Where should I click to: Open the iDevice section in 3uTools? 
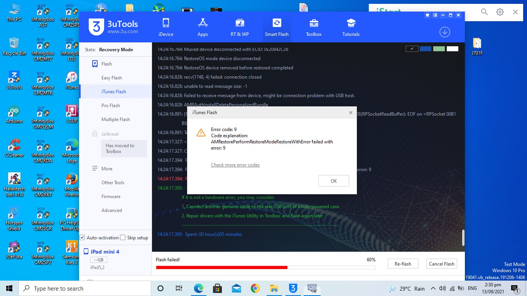click(166, 27)
